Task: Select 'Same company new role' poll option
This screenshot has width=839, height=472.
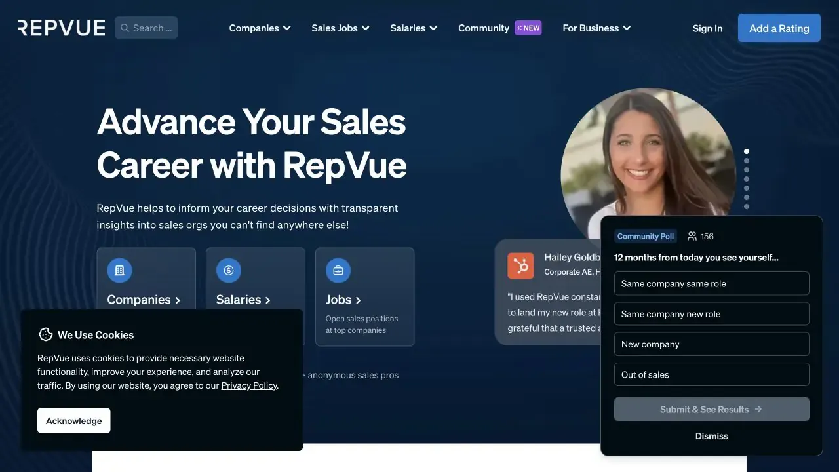Action: click(712, 314)
